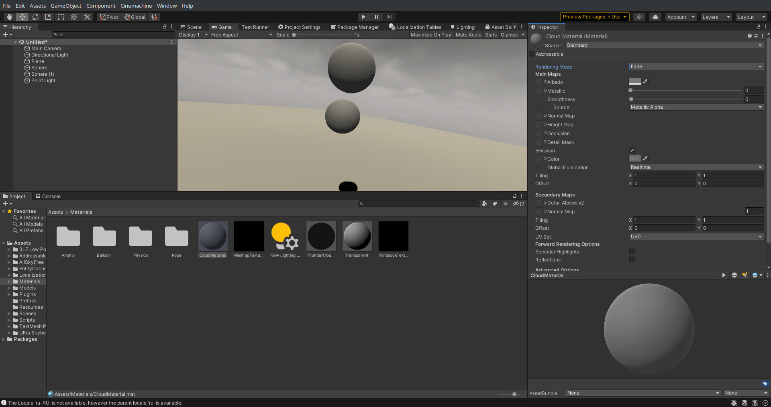The height and width of the screenshot is (407, 771).
Task: Click the Albedo color swatch
Action: (634, 81)
